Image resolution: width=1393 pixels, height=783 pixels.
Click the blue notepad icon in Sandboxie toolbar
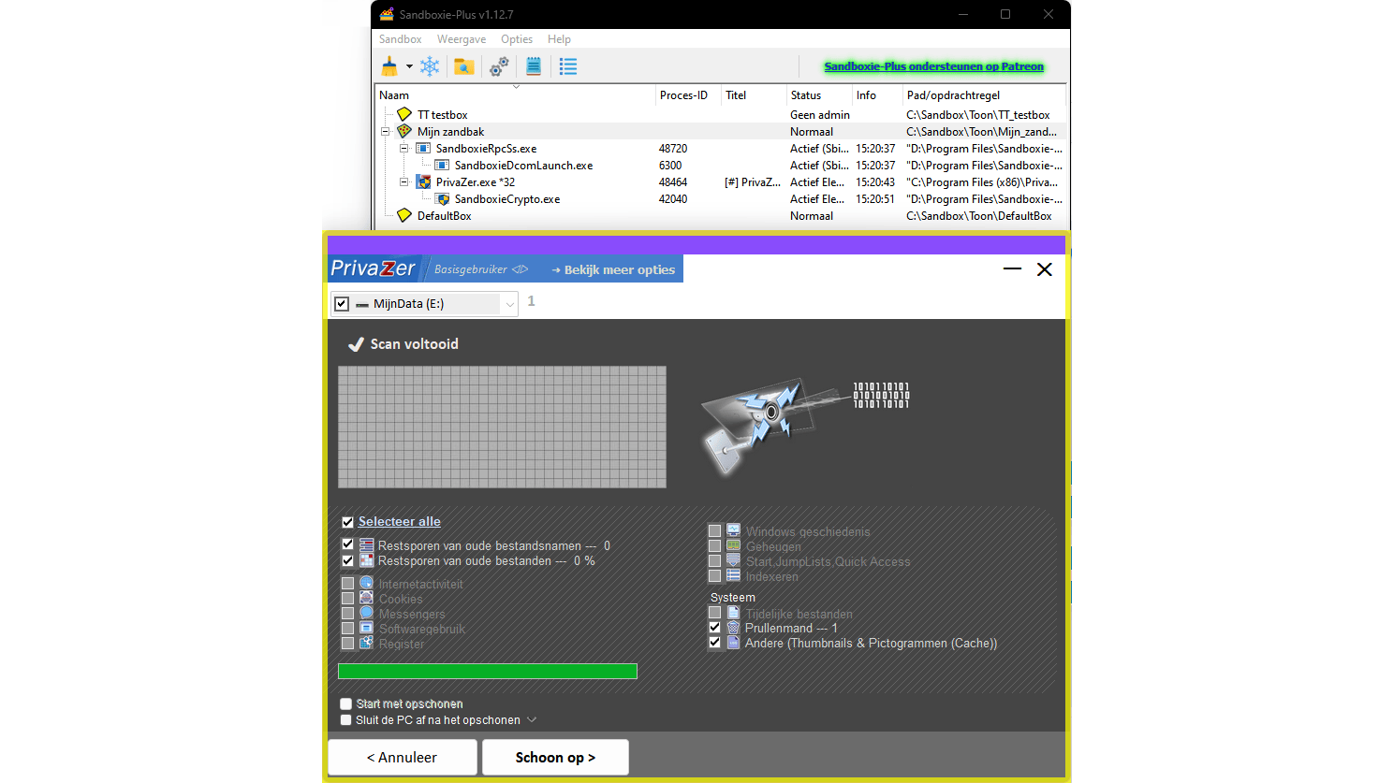pos(534,66)
